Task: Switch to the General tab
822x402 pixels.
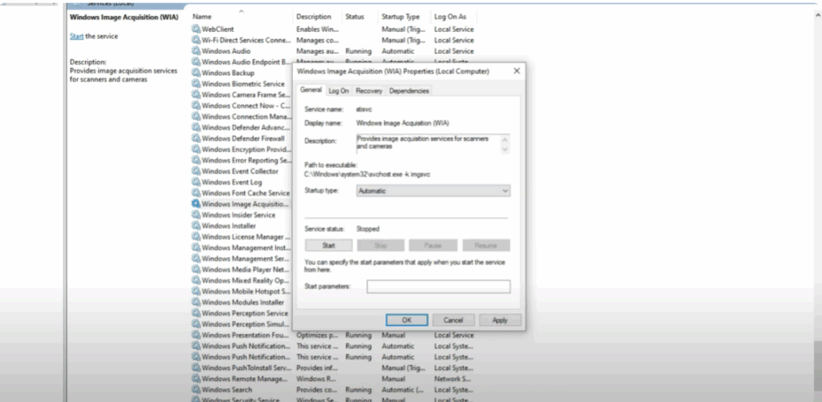Action: [311, 90]
